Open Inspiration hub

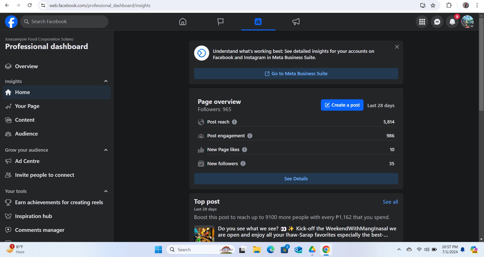57,216
